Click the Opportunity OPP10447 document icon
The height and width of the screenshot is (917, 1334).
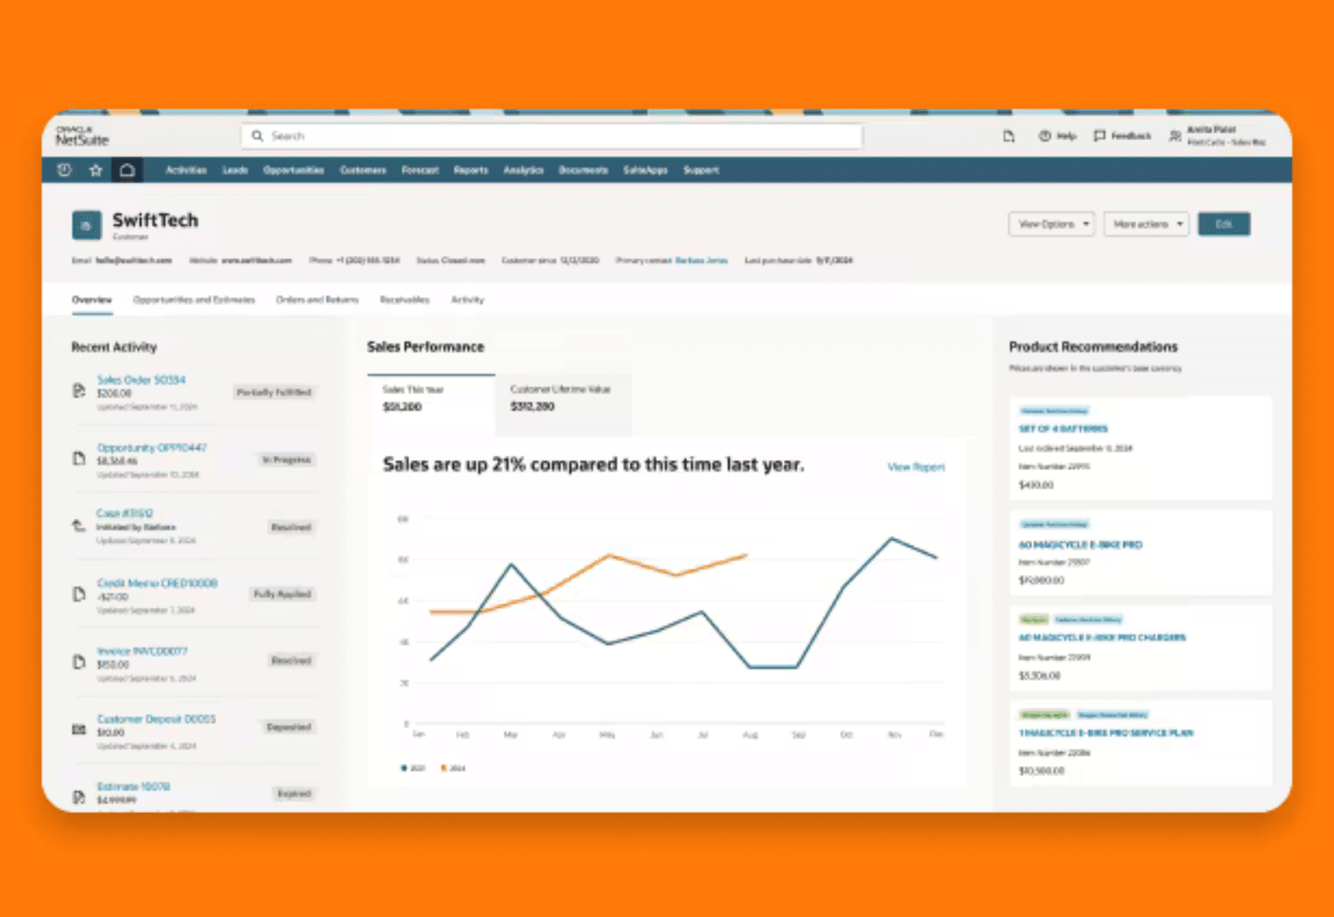79,458
